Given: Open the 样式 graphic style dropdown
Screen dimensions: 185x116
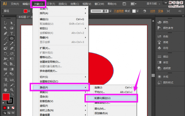Looking at the screenshot, I should pos(138,11).
